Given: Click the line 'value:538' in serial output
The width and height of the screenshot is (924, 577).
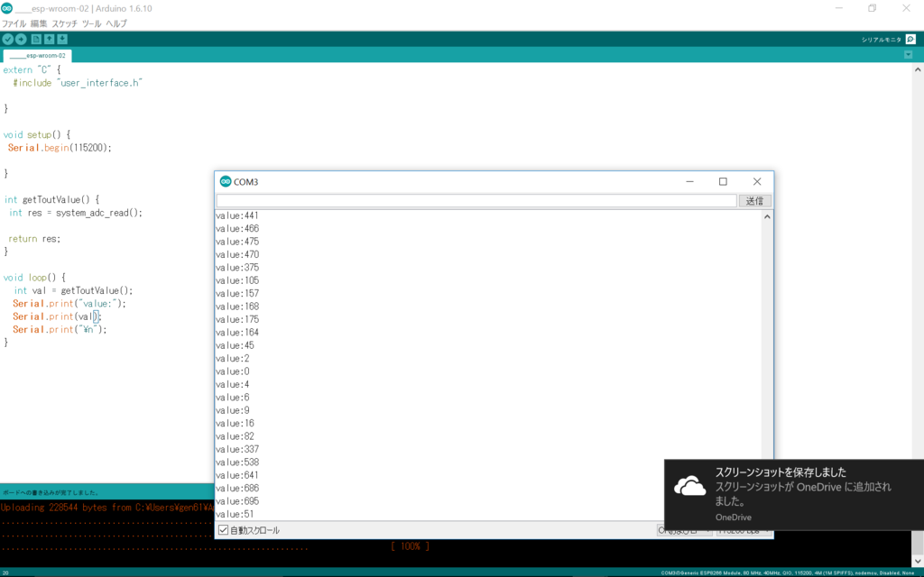Looking at the screenshot, I should point(237,463).
